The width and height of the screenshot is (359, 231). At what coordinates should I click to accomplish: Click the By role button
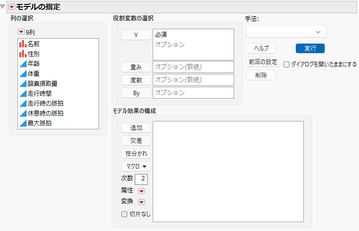(136, 93)
